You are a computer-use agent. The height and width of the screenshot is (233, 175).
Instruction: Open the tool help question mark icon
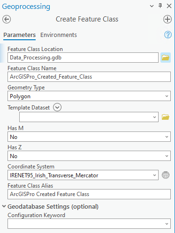tap(168, 35)
